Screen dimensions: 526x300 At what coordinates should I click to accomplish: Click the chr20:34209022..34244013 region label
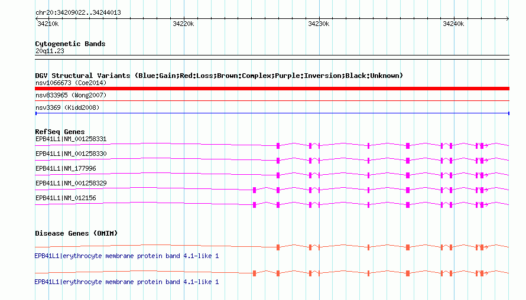pos(78,12)
